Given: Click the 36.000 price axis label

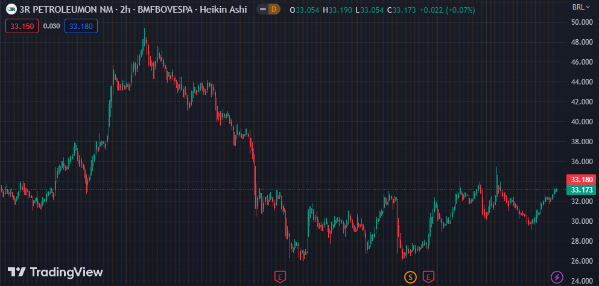Looking at the screenshot, I should [582, 161].
